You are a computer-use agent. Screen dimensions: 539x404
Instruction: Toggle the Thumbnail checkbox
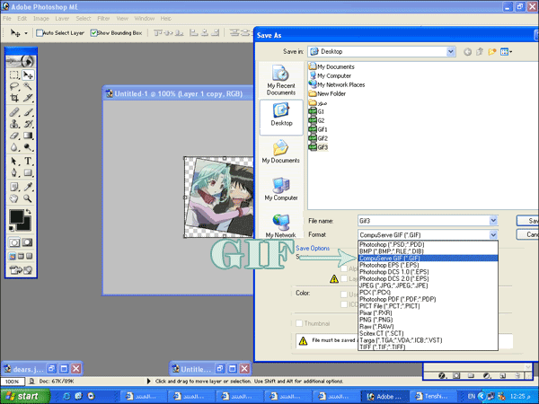tap(299, 323)
